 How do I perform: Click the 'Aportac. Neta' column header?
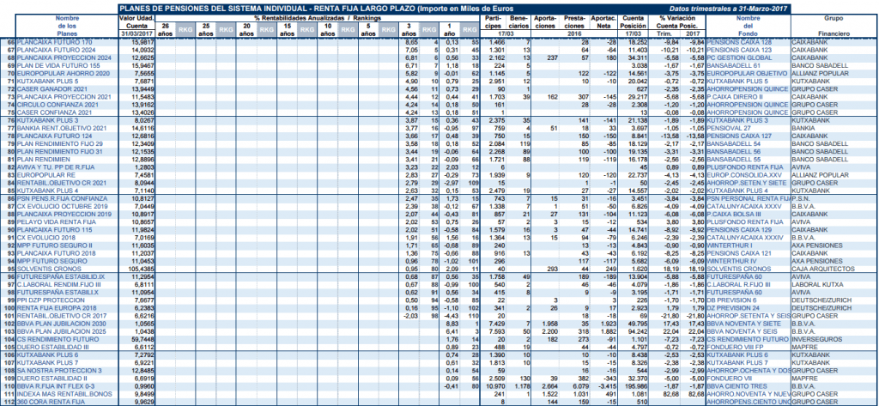pyautogui.click(x=603, y=21)
